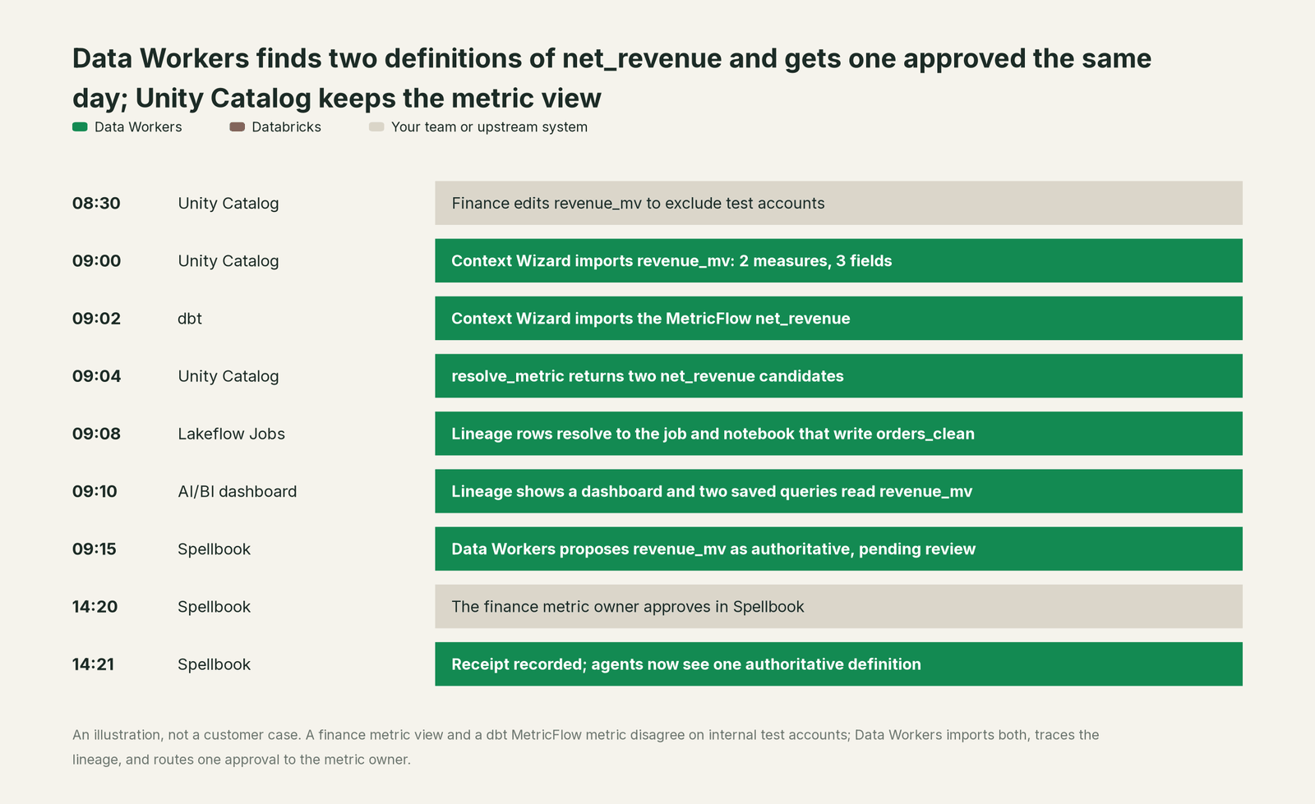Select the Lineage rows resolve orders_clean bar
The image size is (1315, 804).
click(838, 434)
